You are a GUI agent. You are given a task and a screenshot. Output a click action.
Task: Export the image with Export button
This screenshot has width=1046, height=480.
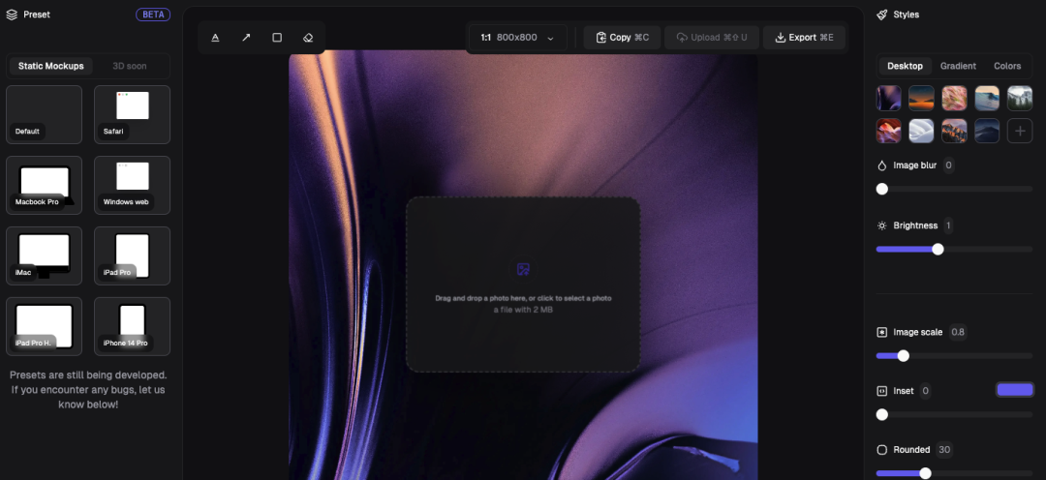(x=804, y=38)
